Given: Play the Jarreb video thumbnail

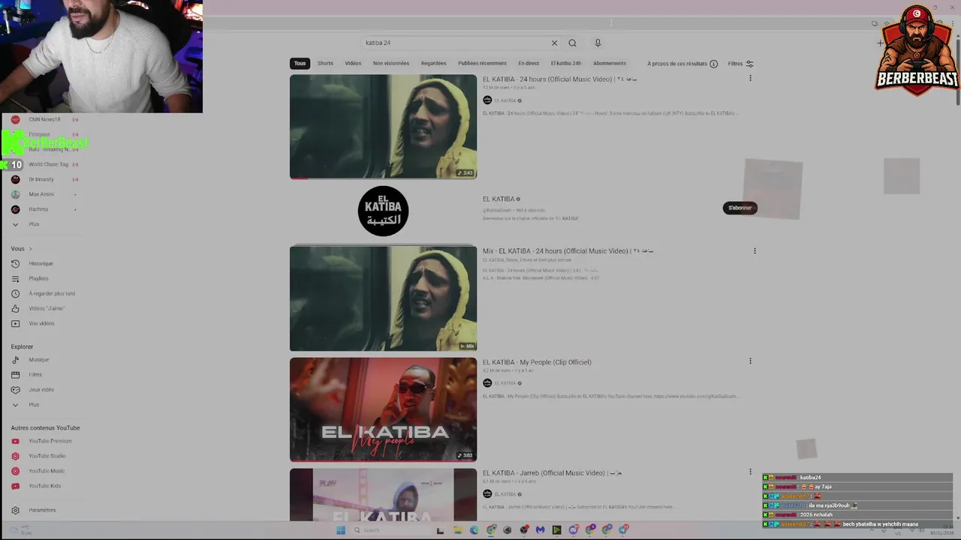Looking at the screenshot, I should coord(383,494).
